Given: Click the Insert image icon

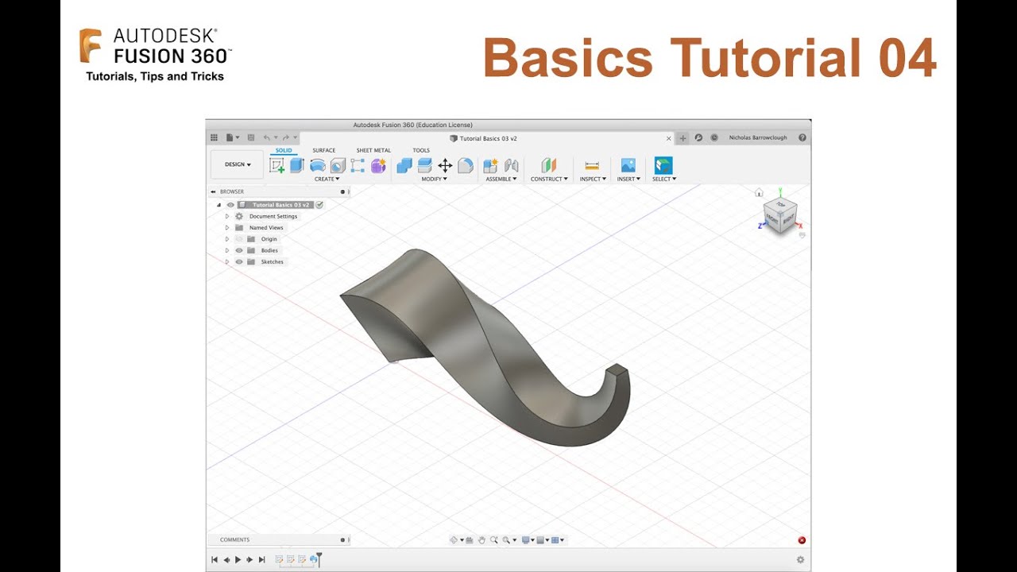Looking at the screenshot, I should point(628,165).
